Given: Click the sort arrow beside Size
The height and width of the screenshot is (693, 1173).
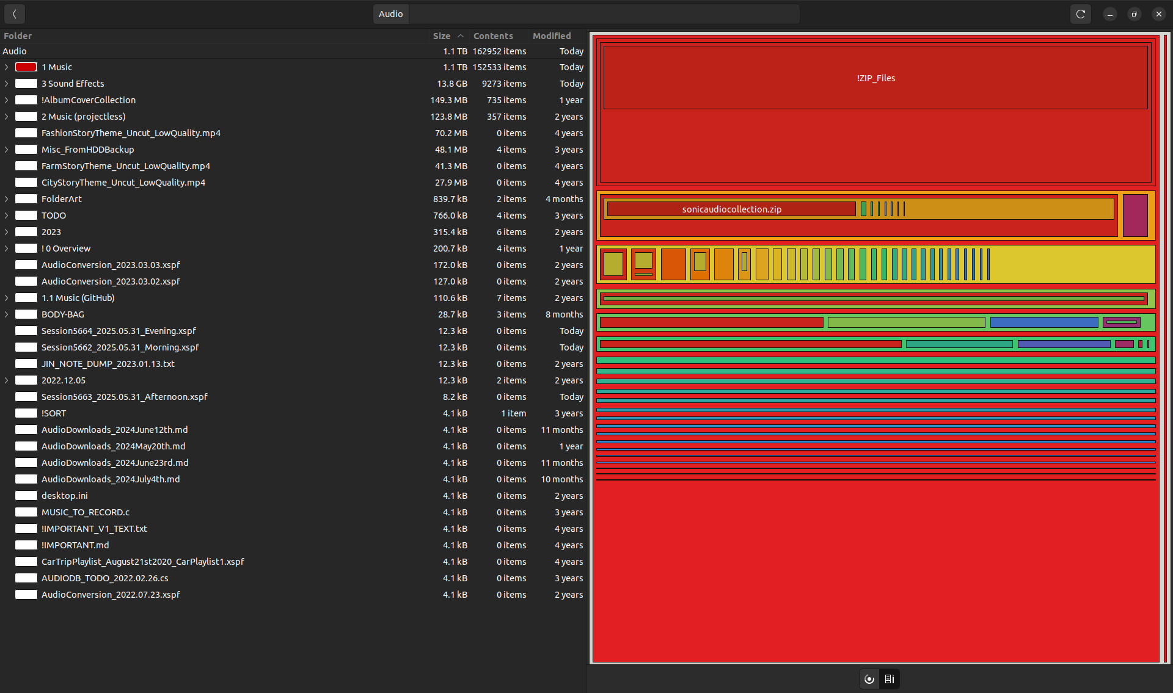Looking at the screenshot, I should [461, 36].
